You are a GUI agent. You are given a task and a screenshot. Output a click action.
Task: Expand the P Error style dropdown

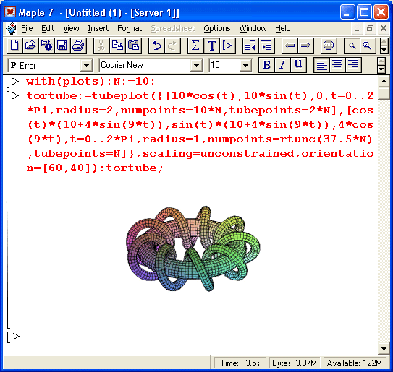(86, 66)
